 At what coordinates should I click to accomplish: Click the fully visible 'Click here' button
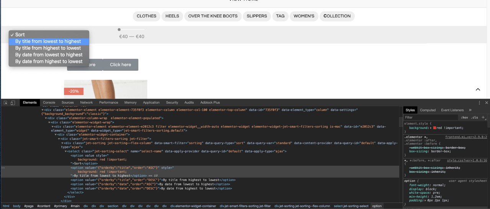pyautogui.click(x=121, y=65)
